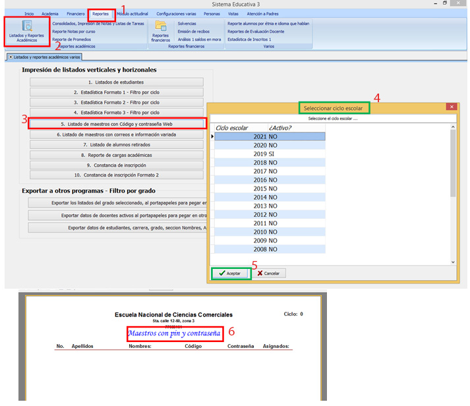Switch to the Financiero ribbon tab

click(x=75, y=13)
